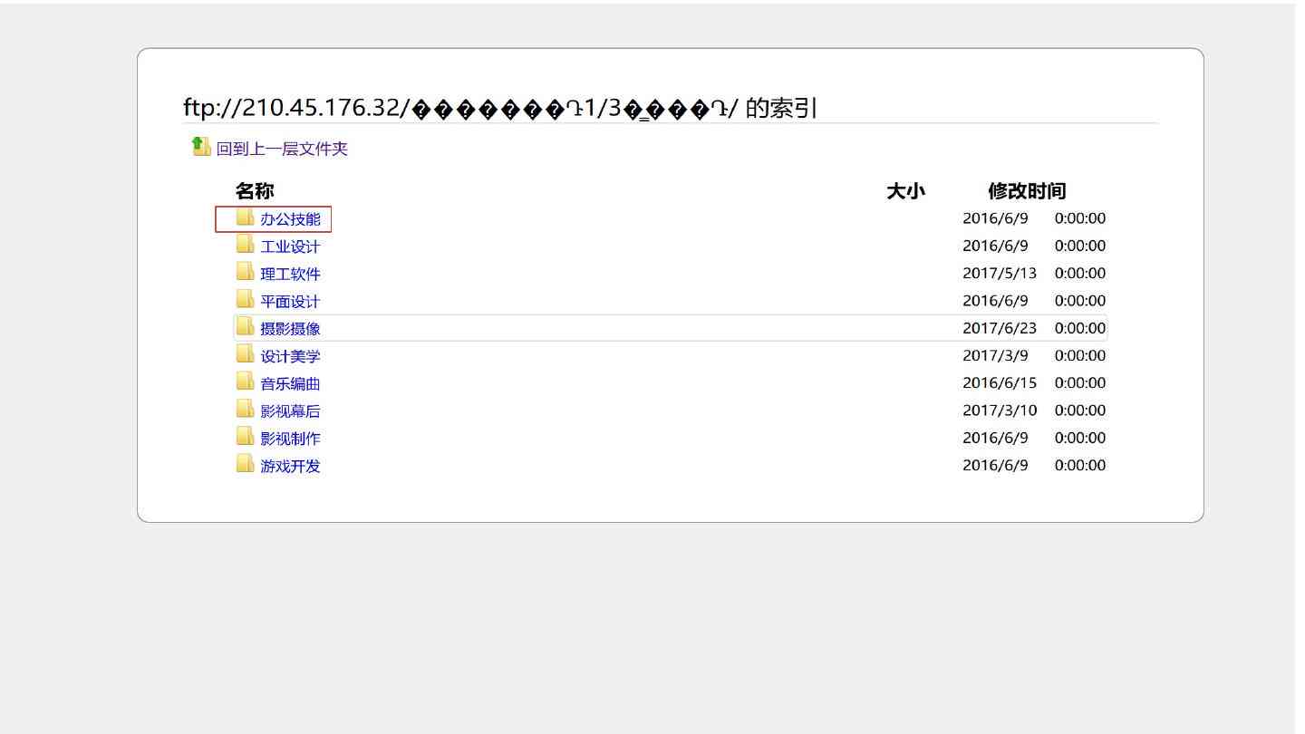Click the ftp://210.45.176.32 index heading
Screen dimensions: 1305x734
[x=499, y=108]
